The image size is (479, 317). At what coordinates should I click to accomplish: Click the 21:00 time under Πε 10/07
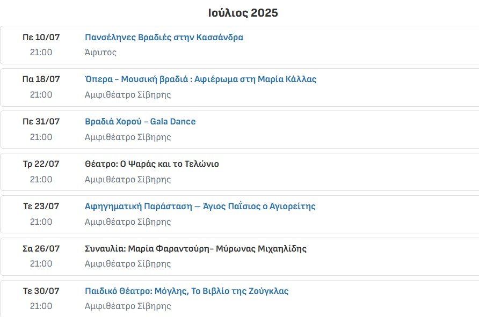click(41, 53)
